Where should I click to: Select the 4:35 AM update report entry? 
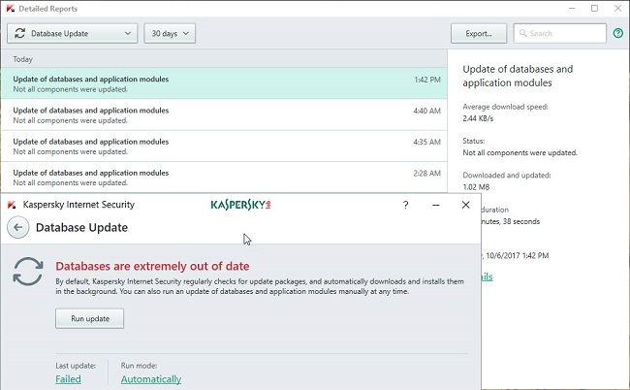(223, 146)
